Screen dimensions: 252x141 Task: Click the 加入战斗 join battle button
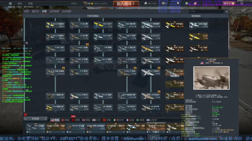126,4
